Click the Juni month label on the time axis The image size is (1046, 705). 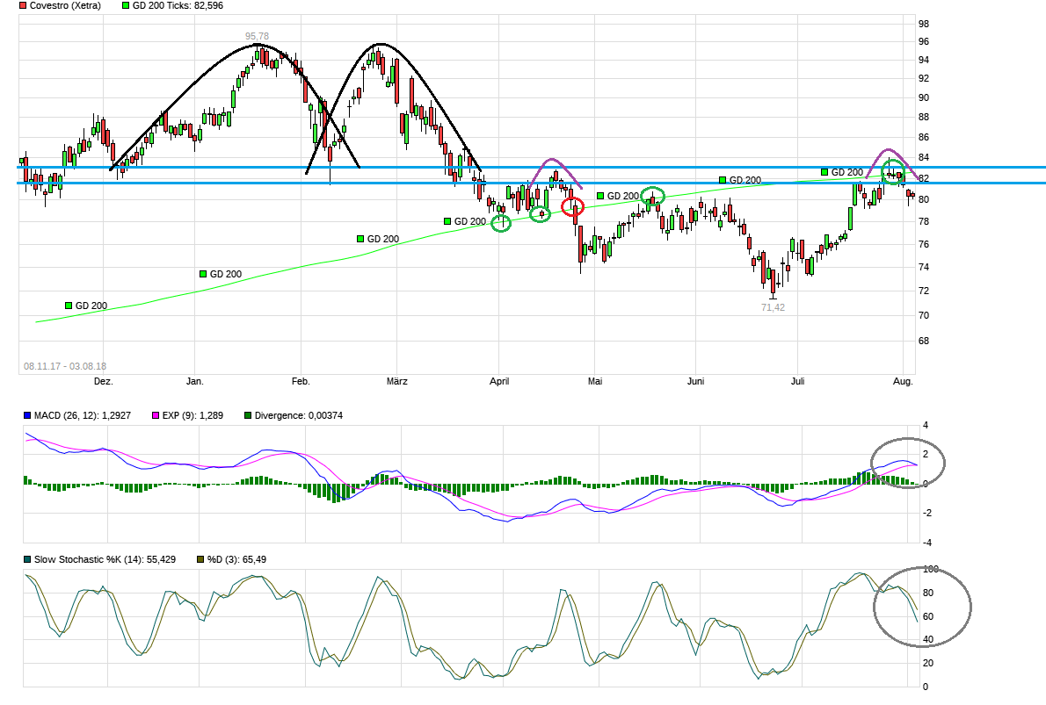[x=696, y=382]
